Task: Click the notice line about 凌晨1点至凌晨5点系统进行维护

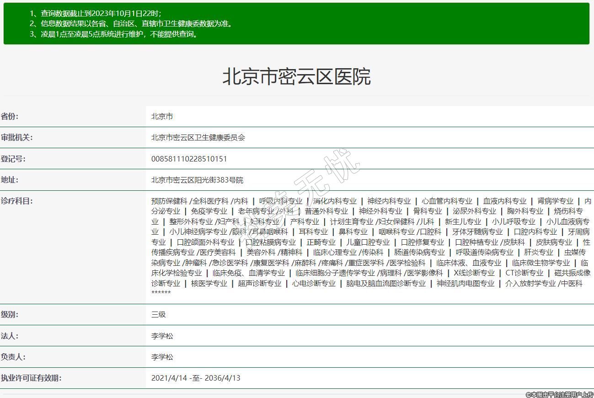Action: pyautogui.click(x=114, y=34)
